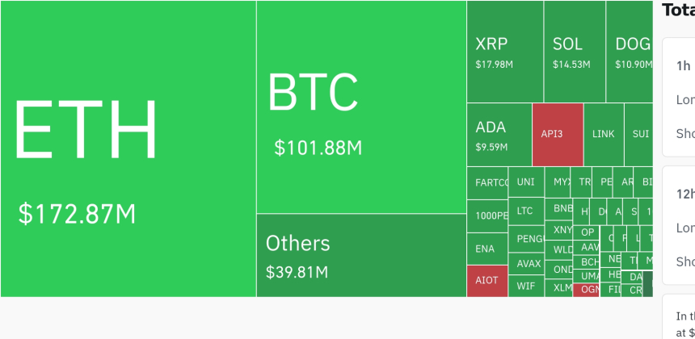The width and height of the screenshot is (695, 339).
Task: Select the SOL $14.53M tile
Action: click(x=574, y=52)
